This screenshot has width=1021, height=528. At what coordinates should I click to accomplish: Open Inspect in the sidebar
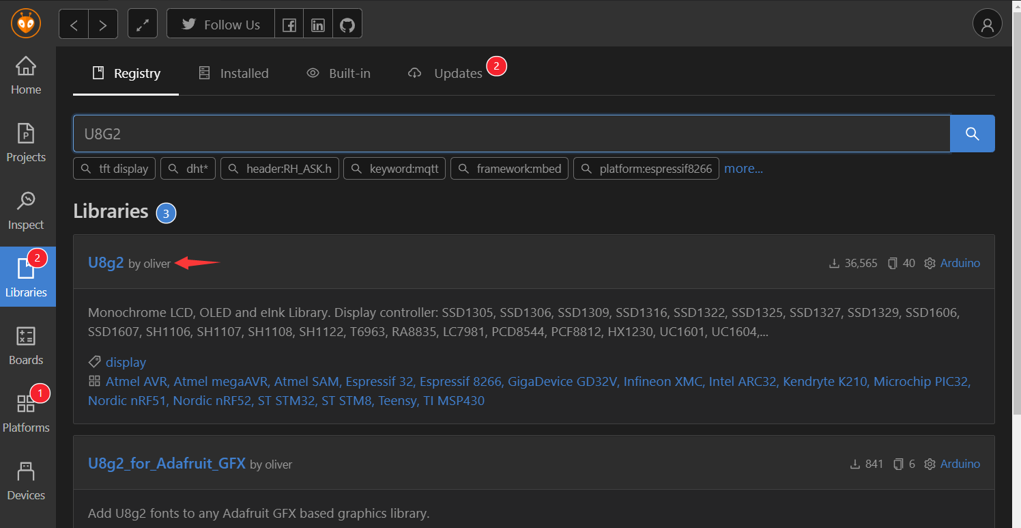click(26, 211)
